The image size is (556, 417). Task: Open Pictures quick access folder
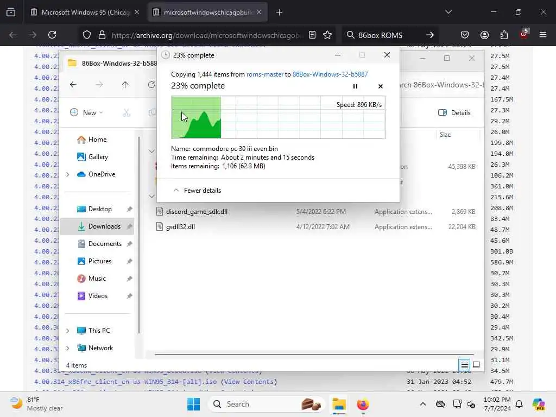click(94, 261)
